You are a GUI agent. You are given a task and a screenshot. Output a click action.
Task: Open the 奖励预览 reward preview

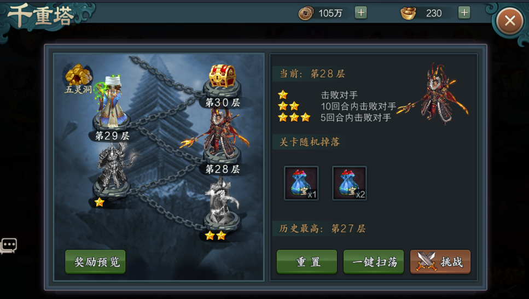(x=96, y=262)
